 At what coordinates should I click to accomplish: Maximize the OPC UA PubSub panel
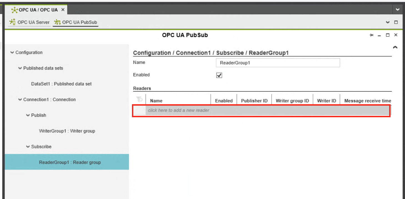[x=388, y=35]
